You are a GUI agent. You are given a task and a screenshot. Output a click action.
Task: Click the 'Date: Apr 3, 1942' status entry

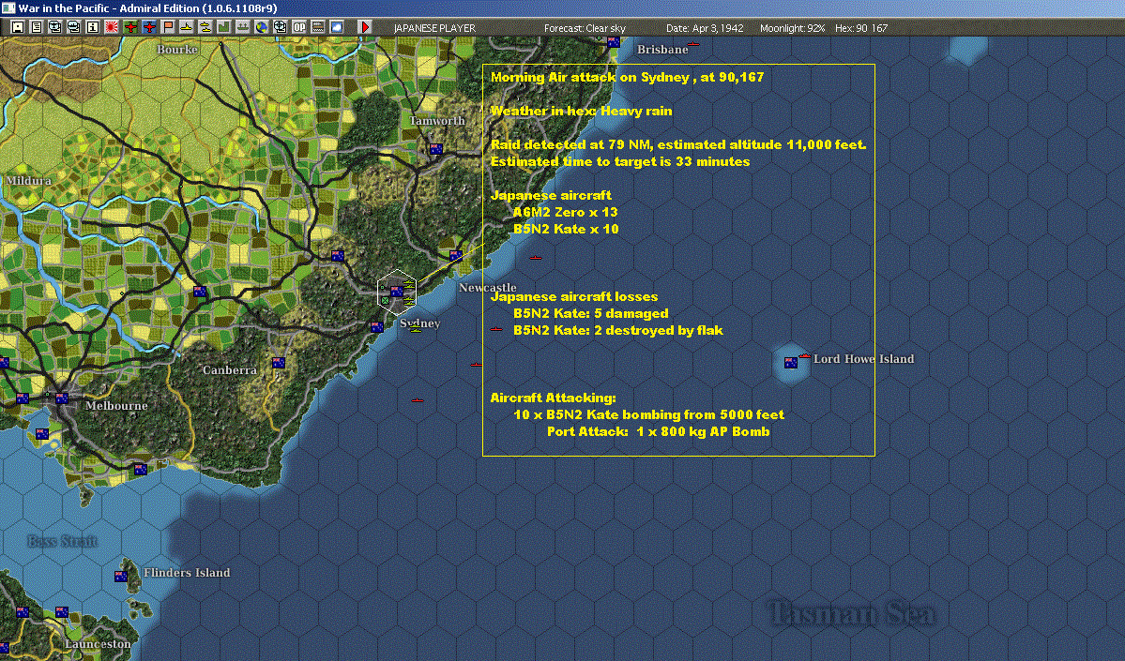click(705, 28)
